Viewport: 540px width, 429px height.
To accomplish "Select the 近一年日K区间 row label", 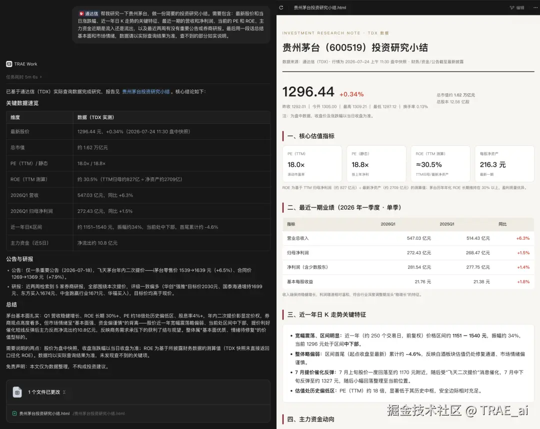I will point(26,227).
